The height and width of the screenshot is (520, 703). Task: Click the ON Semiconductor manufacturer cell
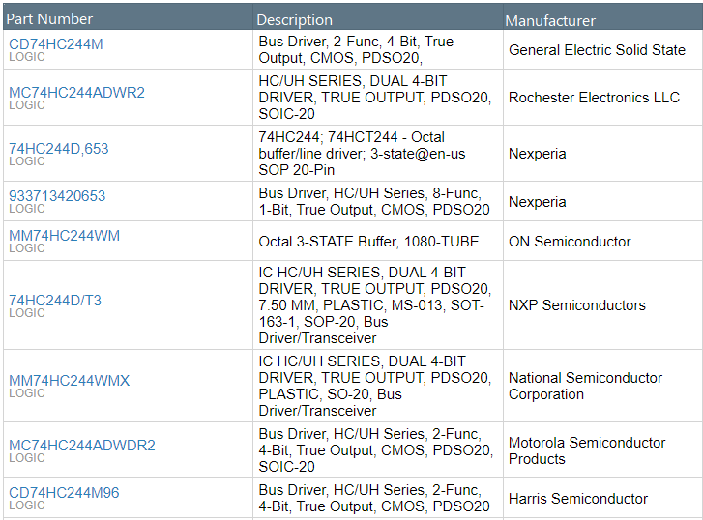570,242
